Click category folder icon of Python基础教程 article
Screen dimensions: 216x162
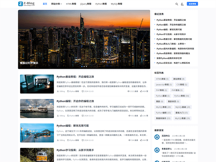point(68,91)
